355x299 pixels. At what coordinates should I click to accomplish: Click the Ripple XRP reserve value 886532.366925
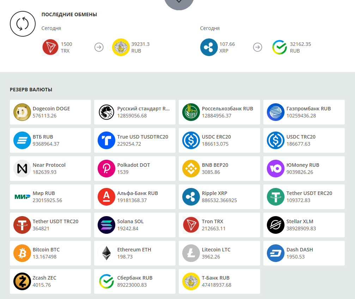219,200
